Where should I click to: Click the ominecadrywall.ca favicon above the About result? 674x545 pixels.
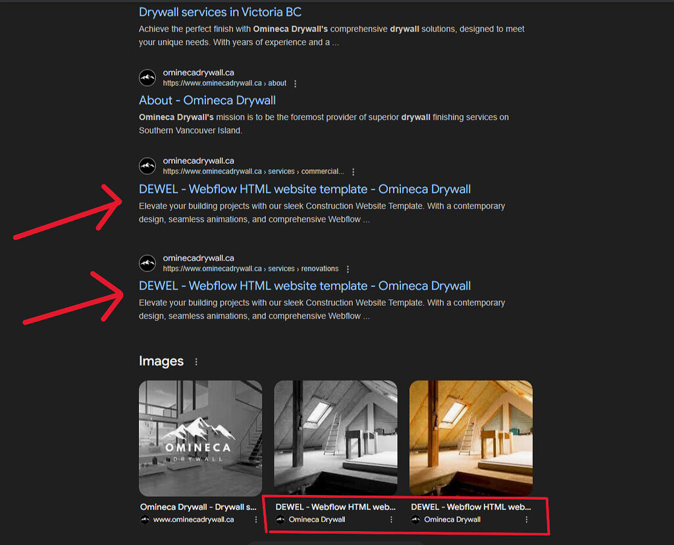[147, 77]
